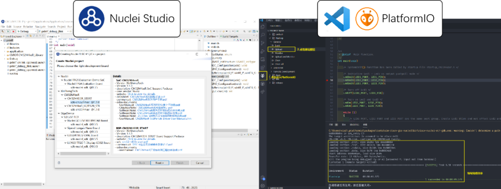Select LILYGO TTGO T-Display-GD32 Board entry
The height and width of the screenshot is (189, 501).
89,142
